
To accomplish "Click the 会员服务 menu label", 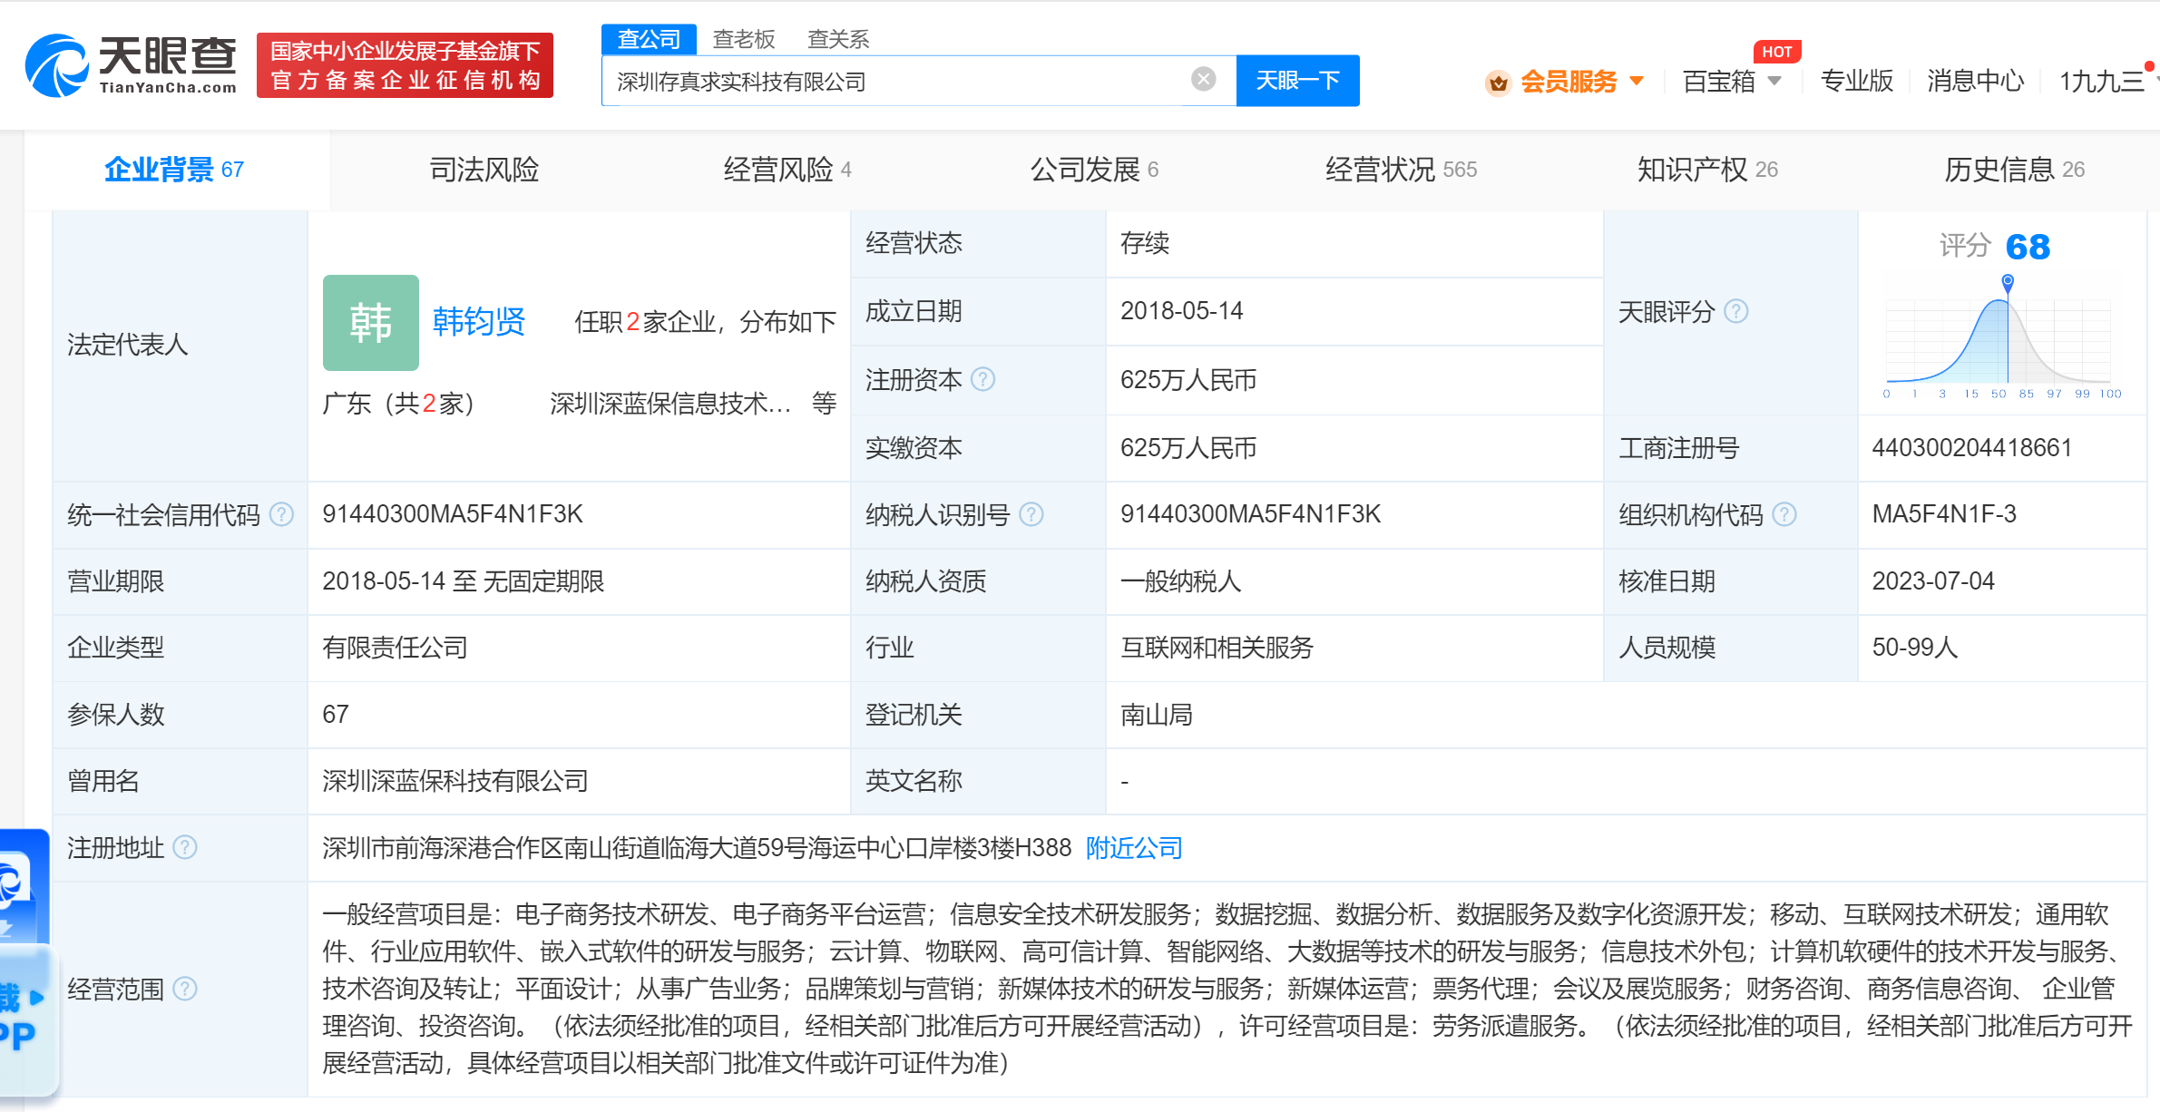I will click(1569, 81).
